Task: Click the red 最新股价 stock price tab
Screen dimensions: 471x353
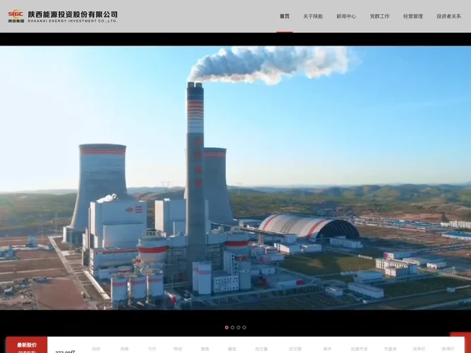Action: [27, 345]
